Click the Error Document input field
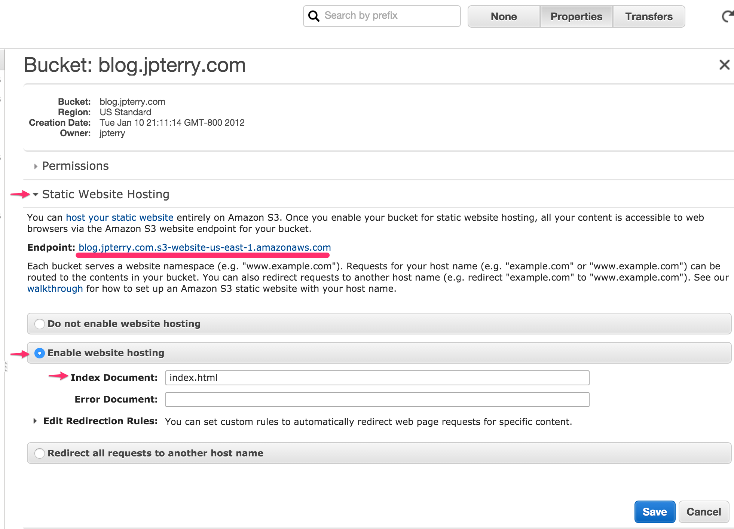 377,399
